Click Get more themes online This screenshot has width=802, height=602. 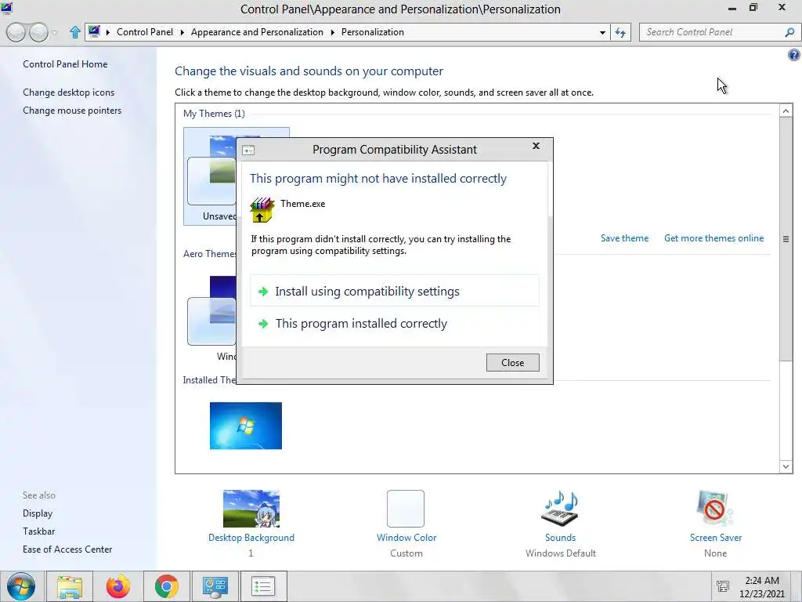pos(713,238)
